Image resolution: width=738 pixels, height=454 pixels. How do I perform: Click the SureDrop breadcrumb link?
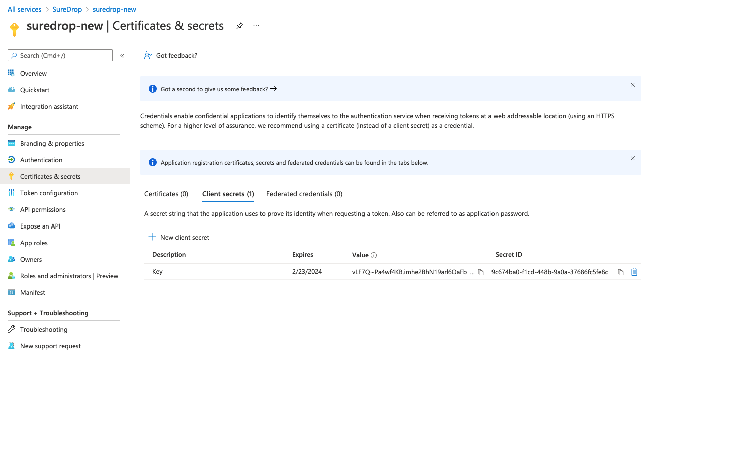point(67,9)
